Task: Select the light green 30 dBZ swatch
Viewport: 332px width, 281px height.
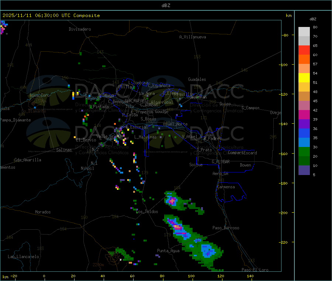Action: 304,151
